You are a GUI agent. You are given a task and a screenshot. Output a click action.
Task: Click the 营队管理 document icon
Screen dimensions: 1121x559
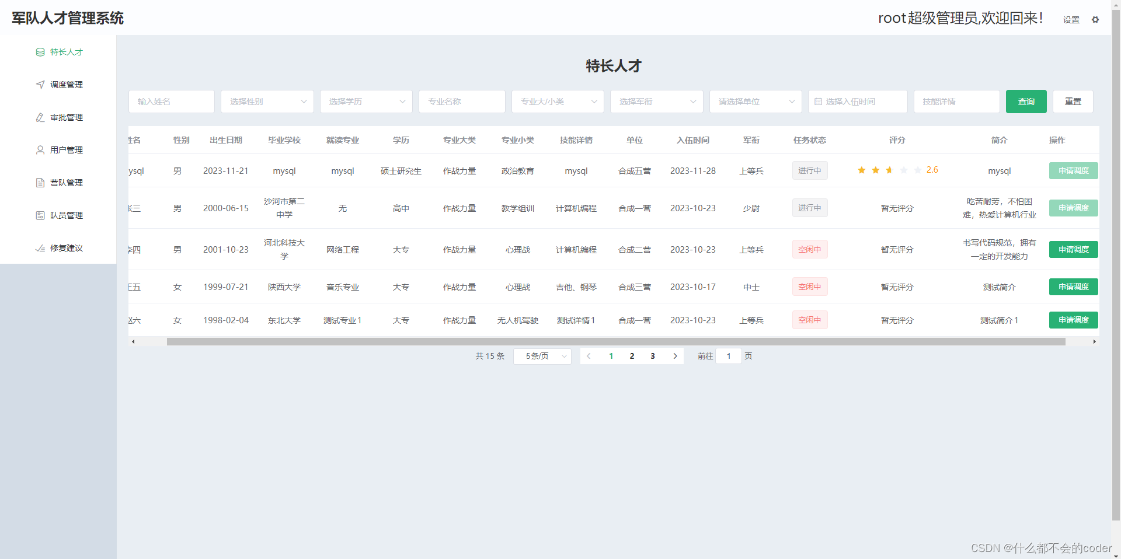(40, 183)
